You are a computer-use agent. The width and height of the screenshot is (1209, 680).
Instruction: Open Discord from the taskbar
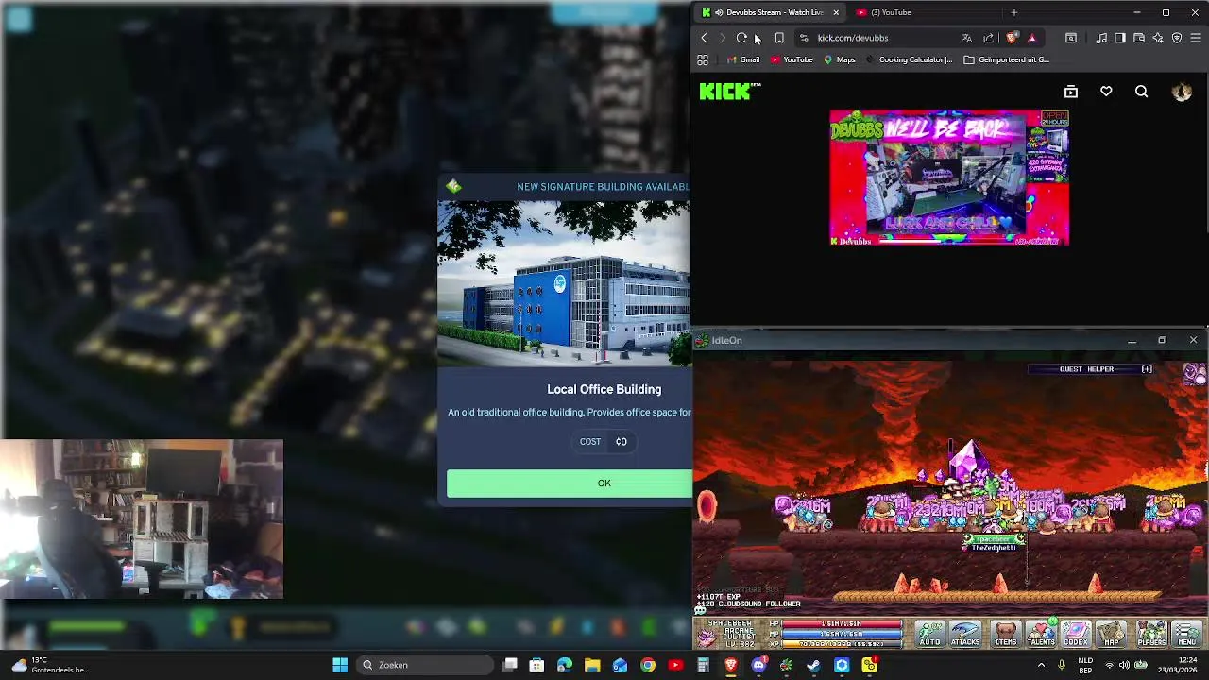[x=758, y=665]
